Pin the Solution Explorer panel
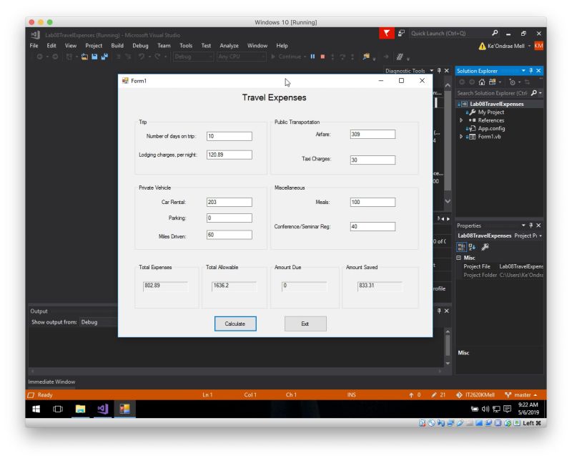 pos(531,70)
